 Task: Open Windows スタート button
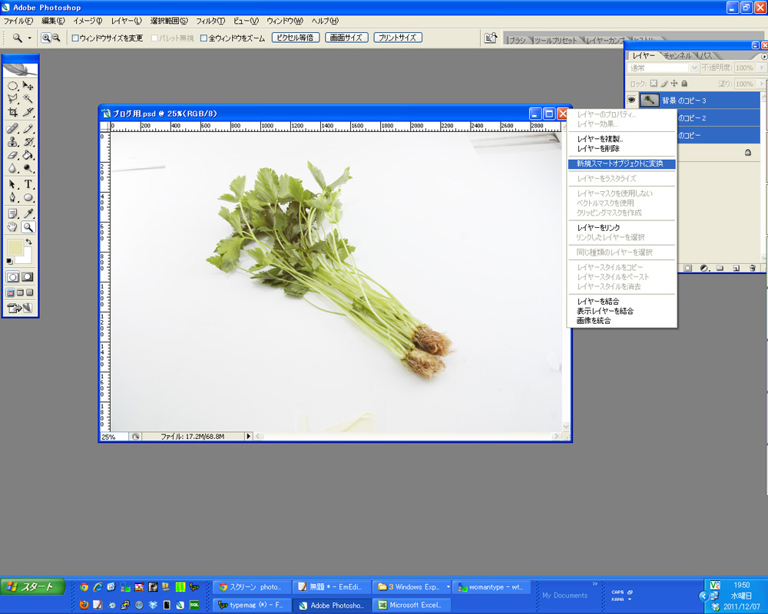[33, 586]
